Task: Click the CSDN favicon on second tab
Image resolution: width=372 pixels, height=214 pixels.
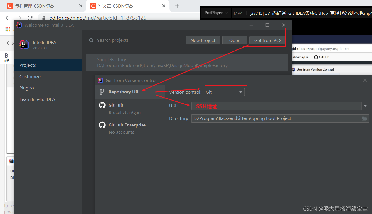Action: pyautogui.click(x=93, y=6)
